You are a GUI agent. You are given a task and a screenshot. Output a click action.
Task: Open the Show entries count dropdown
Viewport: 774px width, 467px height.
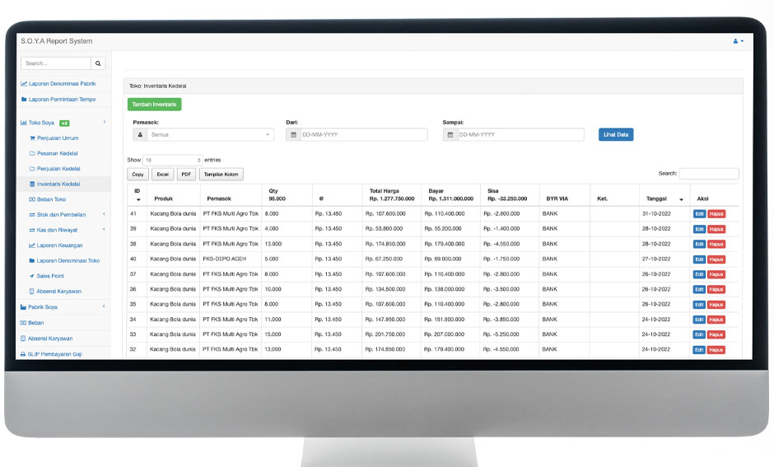tap(172, 160)
